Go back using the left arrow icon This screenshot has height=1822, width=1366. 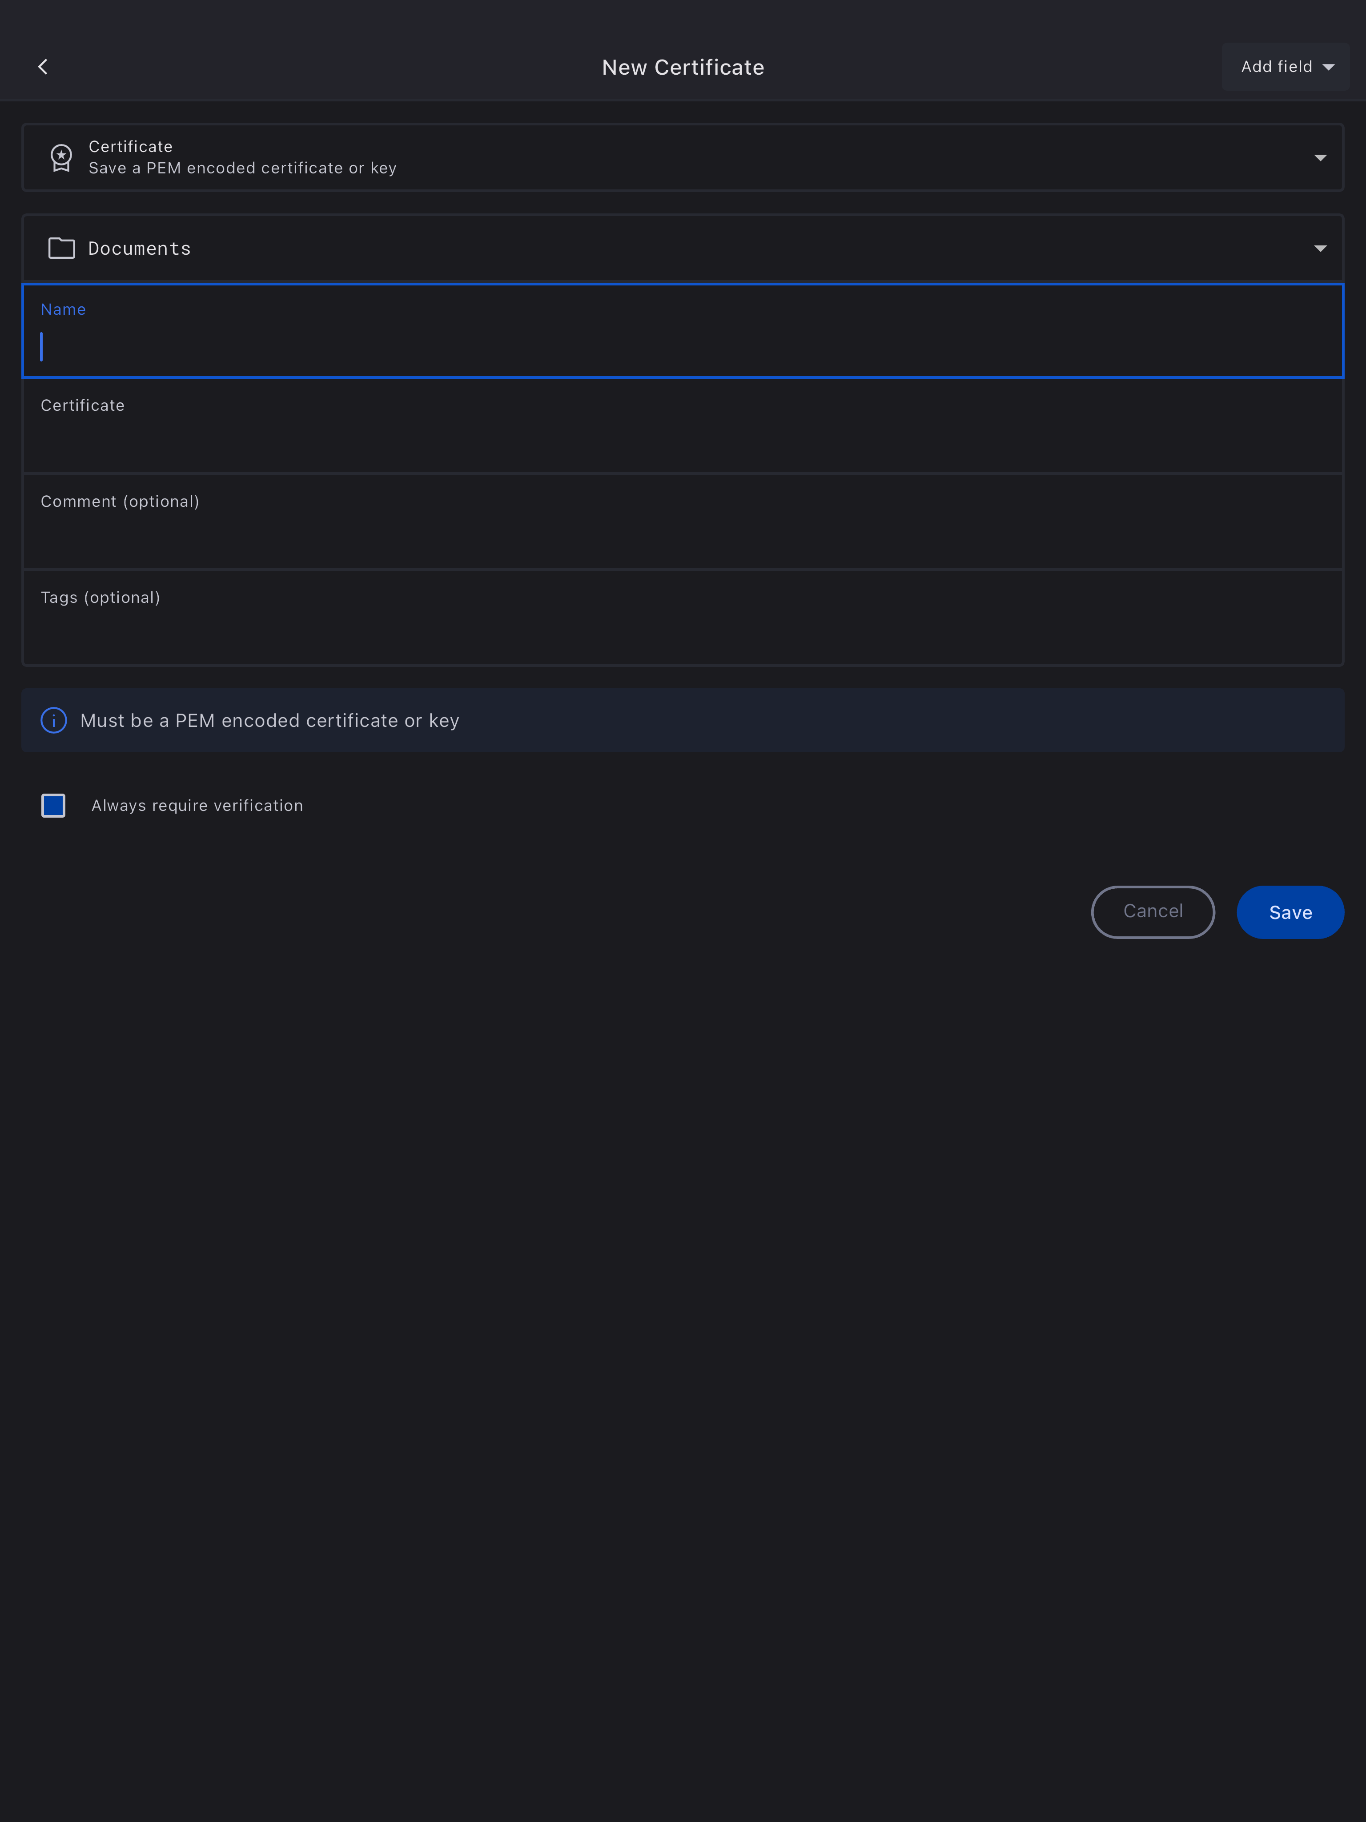[x=43, y=67]
